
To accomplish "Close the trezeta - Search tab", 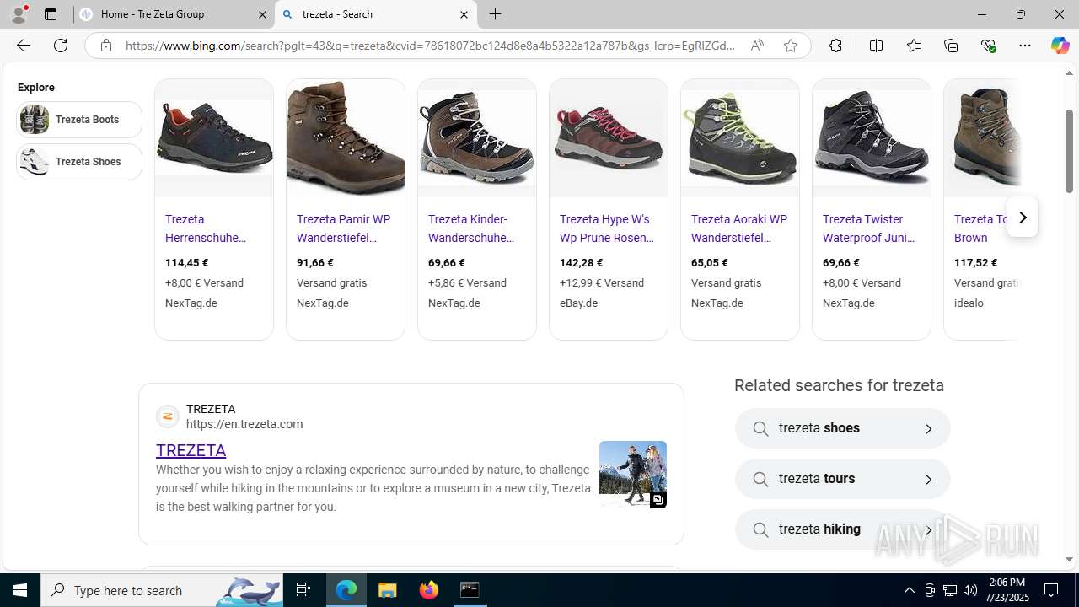I will [464, 14].
